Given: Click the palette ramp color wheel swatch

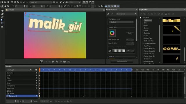Looking at the screenshot, I should [112, 33].
